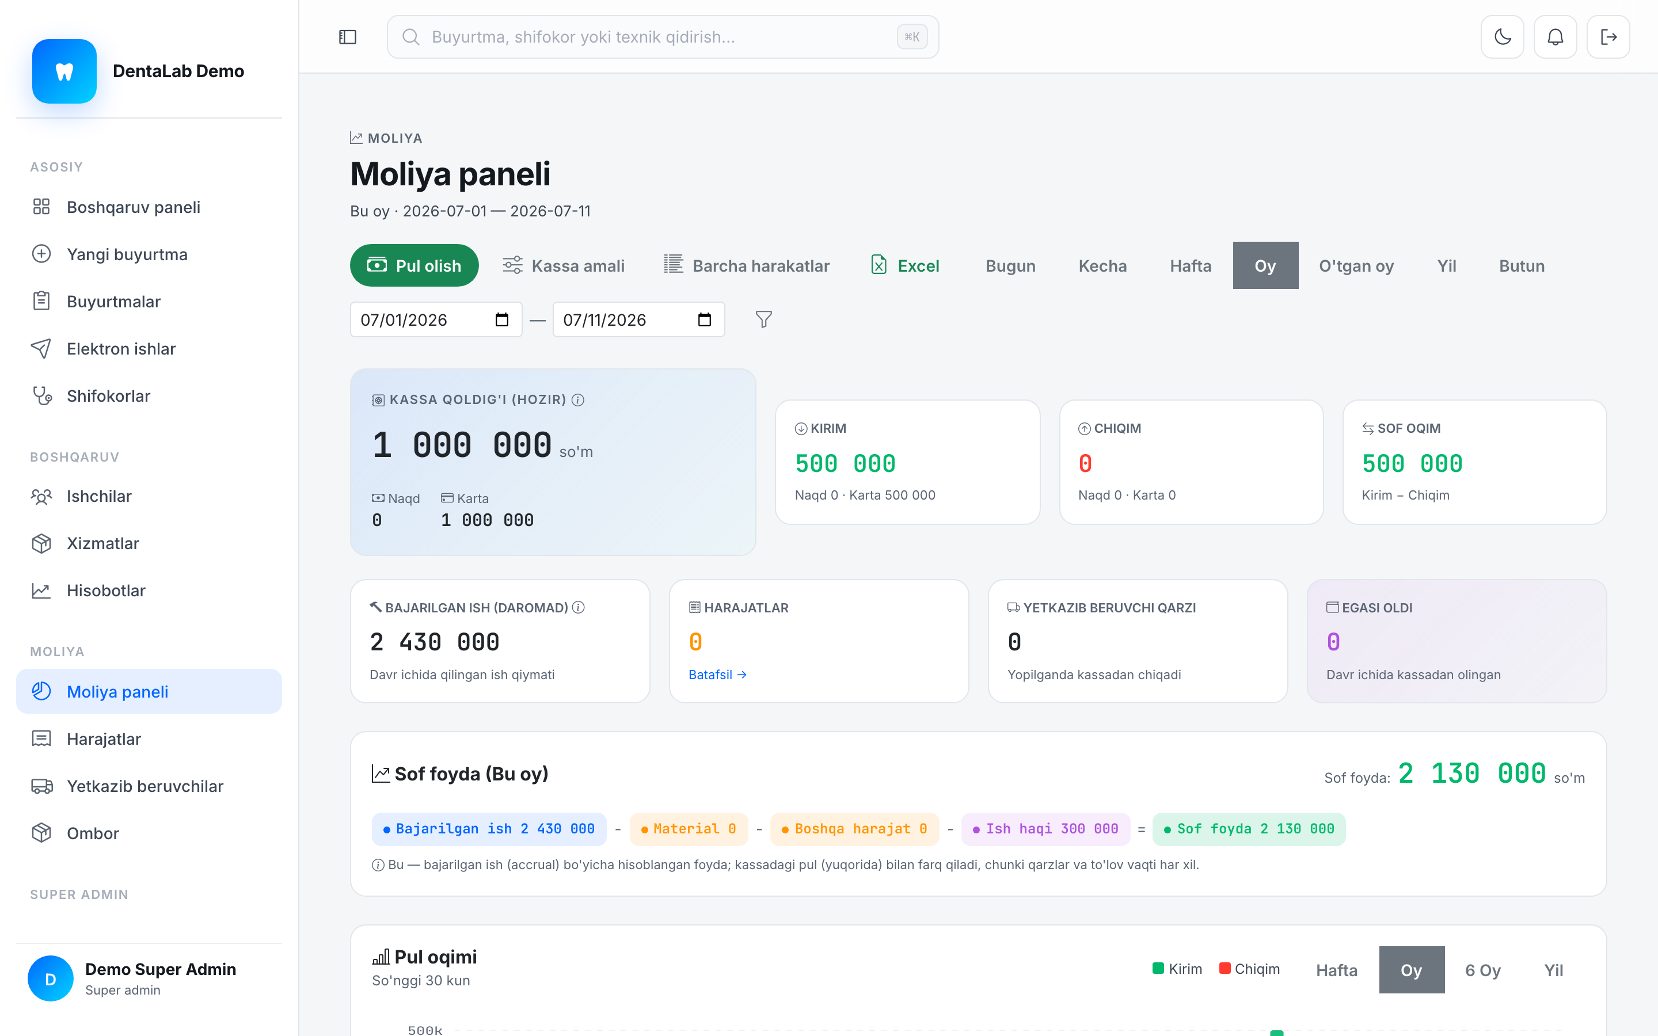Open notifications bell icon
The height and width of the screenshot is (1036, 1658).
(x=1555, y=37)
